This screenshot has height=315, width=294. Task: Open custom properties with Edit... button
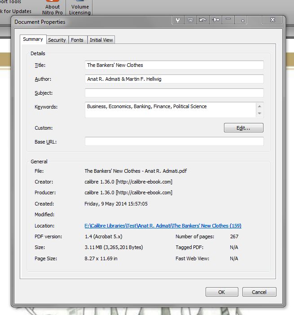(x=244, y=128)
